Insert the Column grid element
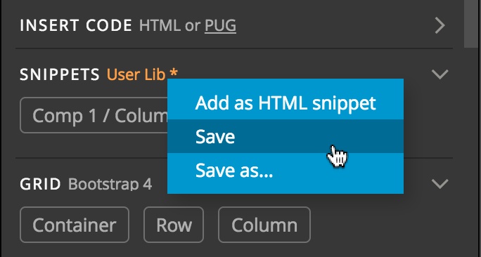 [x=264, y=225]
